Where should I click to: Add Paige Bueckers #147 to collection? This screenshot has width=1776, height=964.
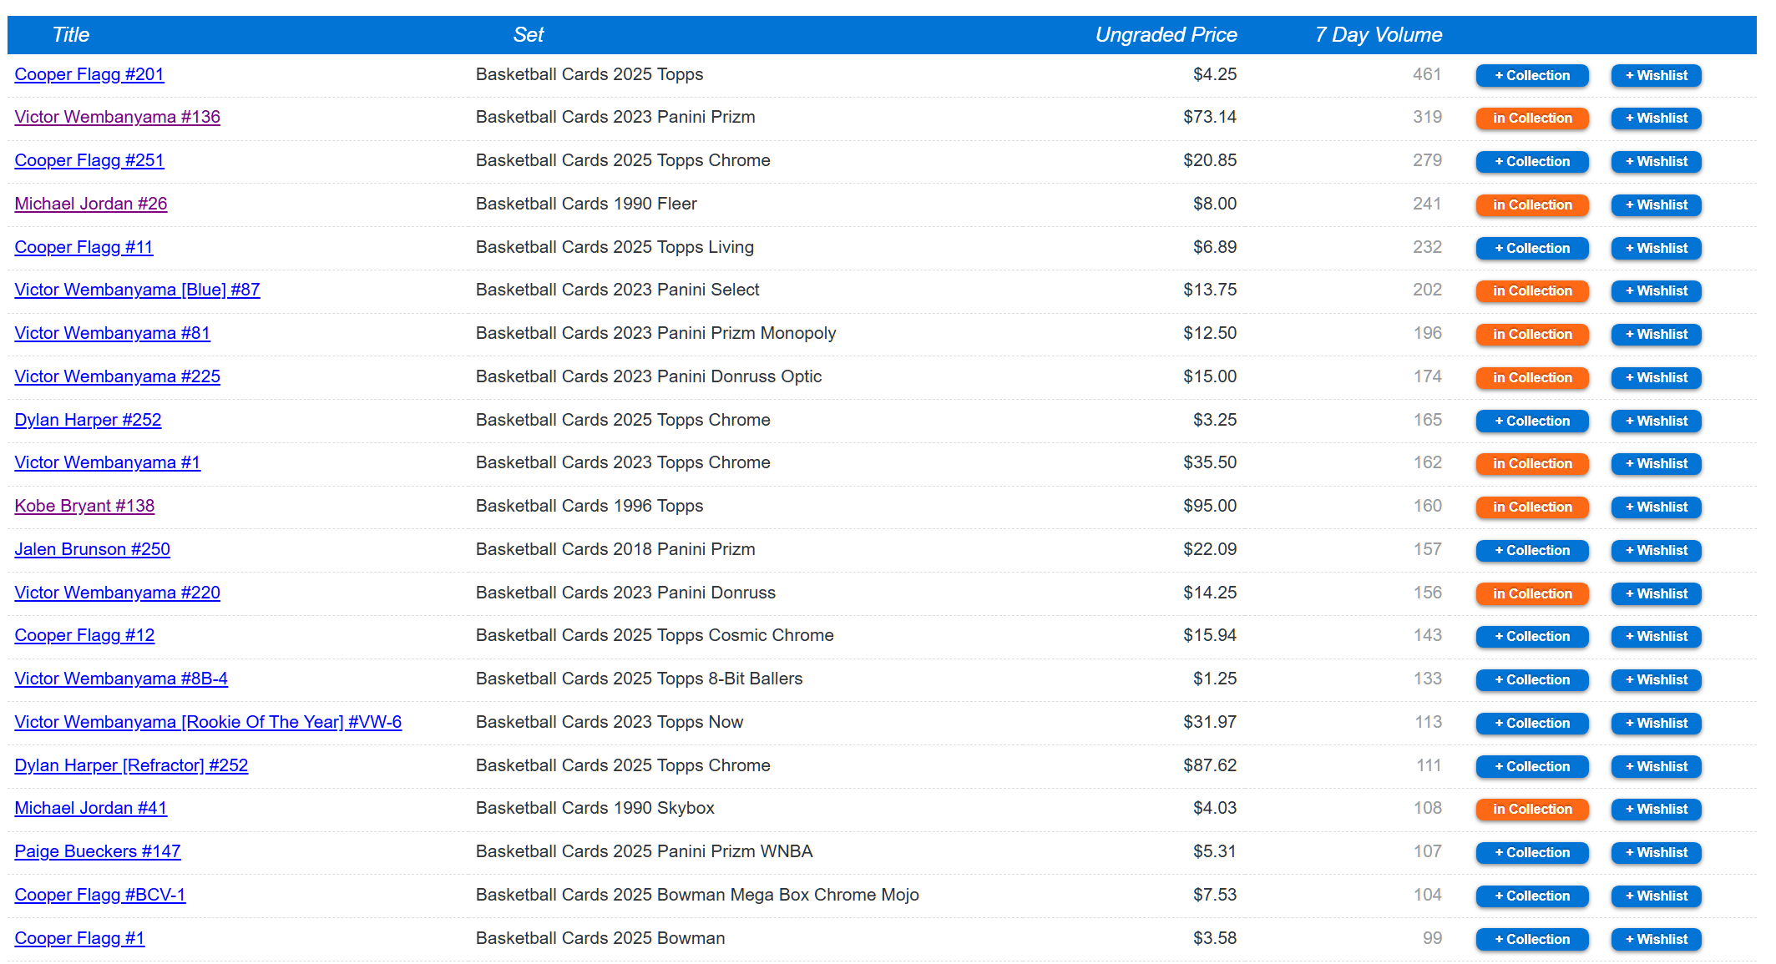[1532, 853]
